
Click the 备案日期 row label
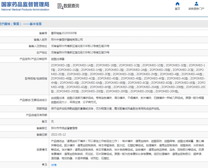pos(42,135)
